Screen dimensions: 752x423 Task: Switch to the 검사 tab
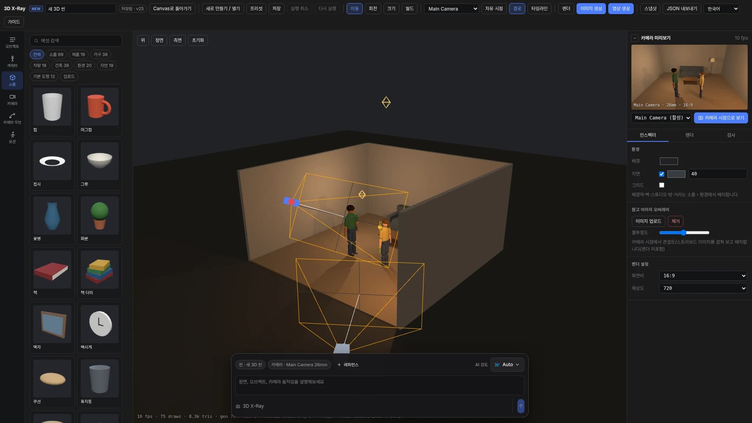pos(731,135)
